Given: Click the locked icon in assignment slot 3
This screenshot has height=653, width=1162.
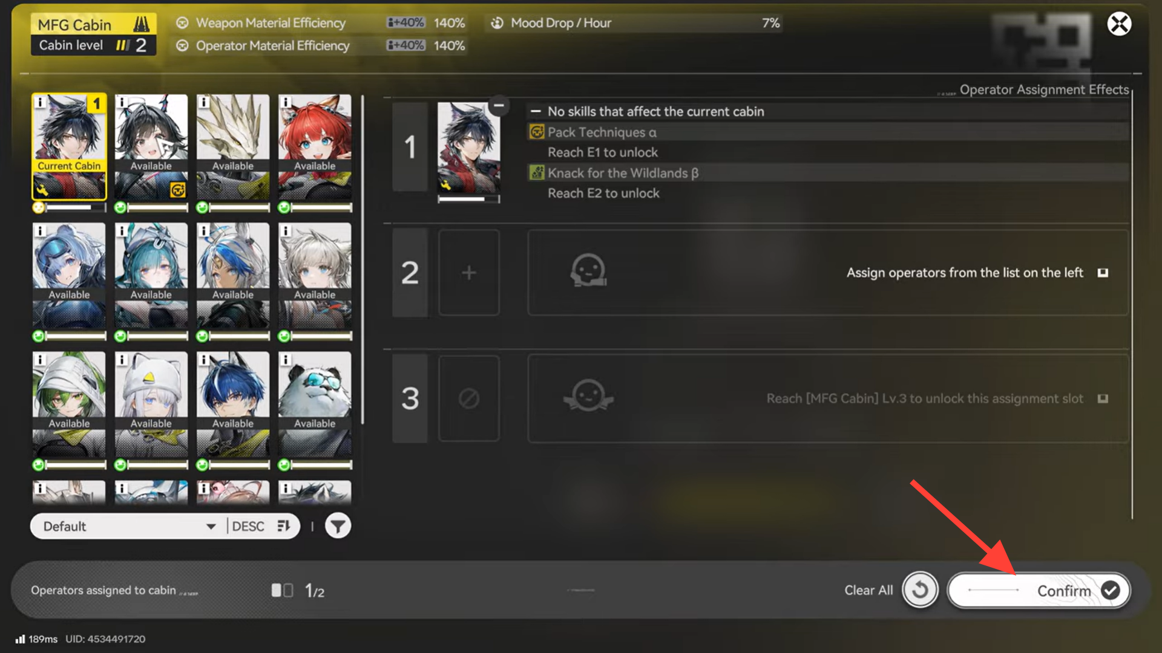Looking at the screenshot, I should tap(469, 399).
